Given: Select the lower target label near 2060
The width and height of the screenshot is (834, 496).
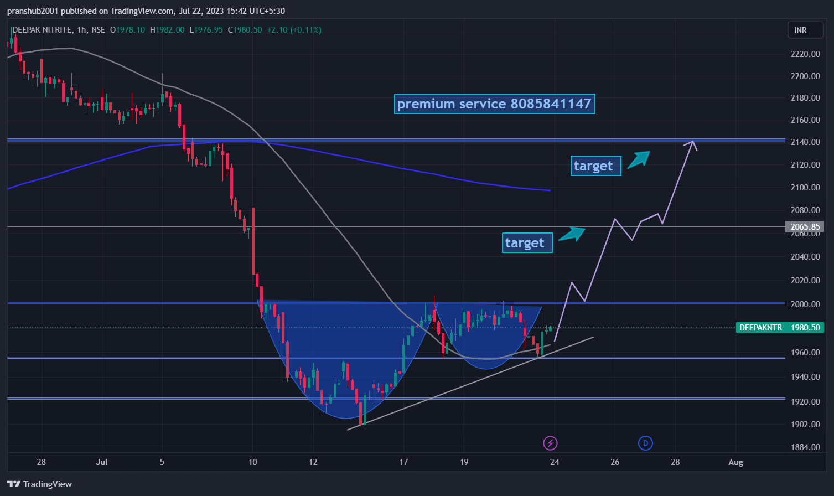Looking at the screenshot, I should pyautogui.click(x=527, y=242).
